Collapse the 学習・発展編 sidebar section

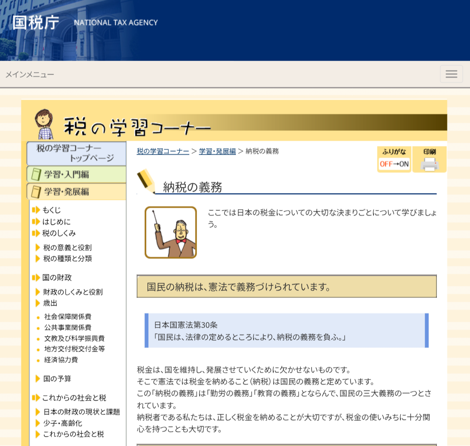(76, 192)
